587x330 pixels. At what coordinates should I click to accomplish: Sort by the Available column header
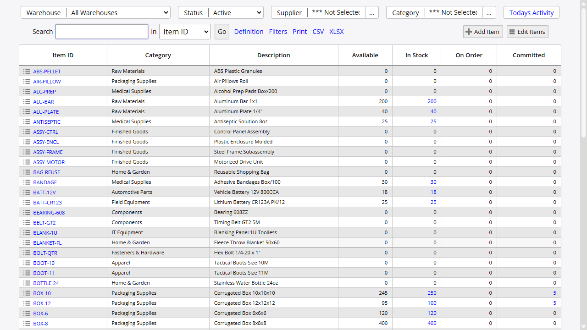[x=365, y=55]
